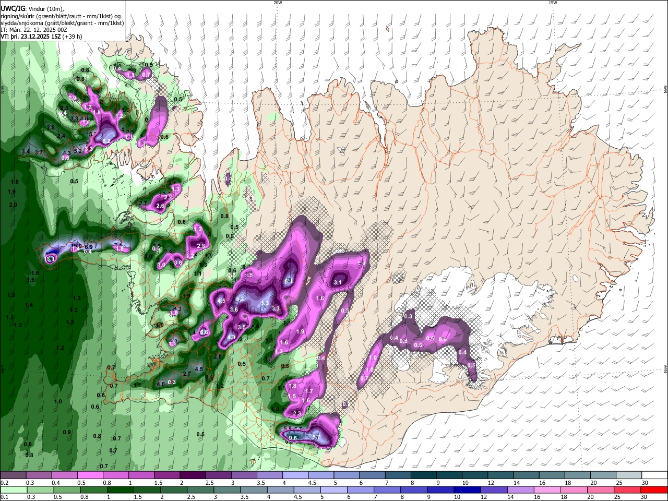Click the '6.6' precipitation value on the map
Image resolution: width=668 pixels, height=501 pixels.
coord(204,332)
